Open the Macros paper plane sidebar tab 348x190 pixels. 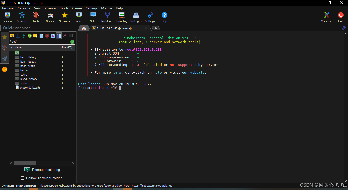(5, 59)
